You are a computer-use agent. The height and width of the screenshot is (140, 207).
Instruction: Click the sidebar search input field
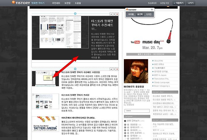point(137,111)
